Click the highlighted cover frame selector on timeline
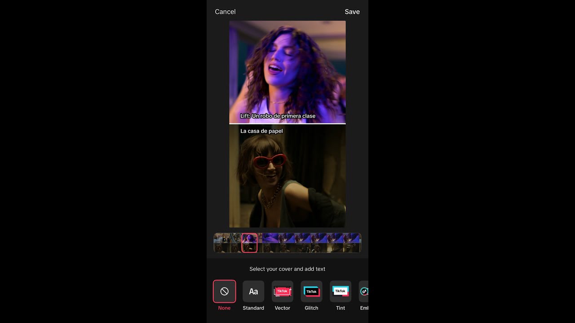The image size is (575, 323). [x=249, y=242]
